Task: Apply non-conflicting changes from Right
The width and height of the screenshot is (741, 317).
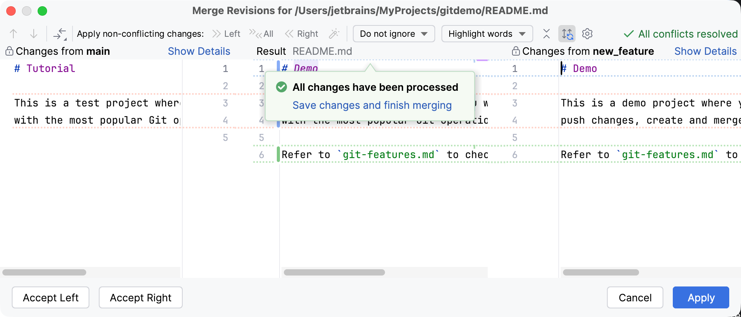Action: pos(301,34)
